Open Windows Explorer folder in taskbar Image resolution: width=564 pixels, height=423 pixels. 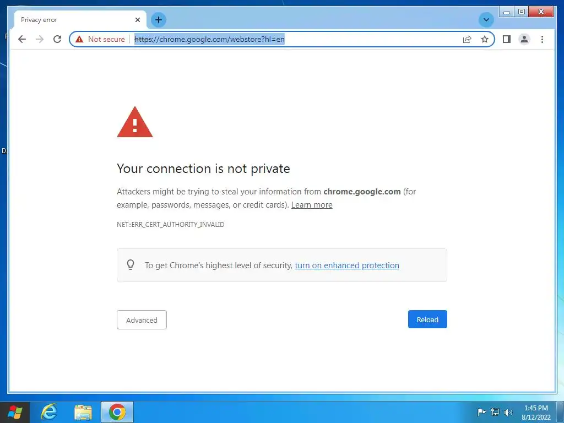click(83, 412)
